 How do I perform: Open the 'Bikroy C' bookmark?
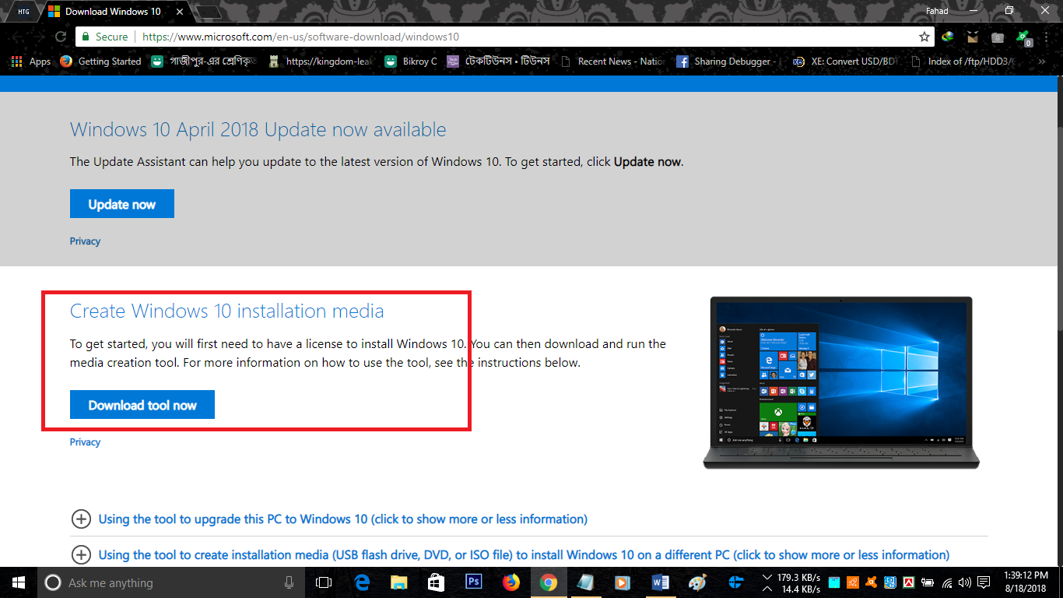pyautogui.click(x=411, y=62)
